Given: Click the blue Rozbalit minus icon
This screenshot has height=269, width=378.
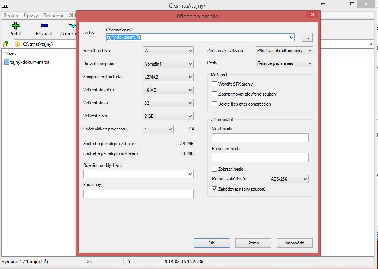Looking at the screenshot, I should coord(44,26).
